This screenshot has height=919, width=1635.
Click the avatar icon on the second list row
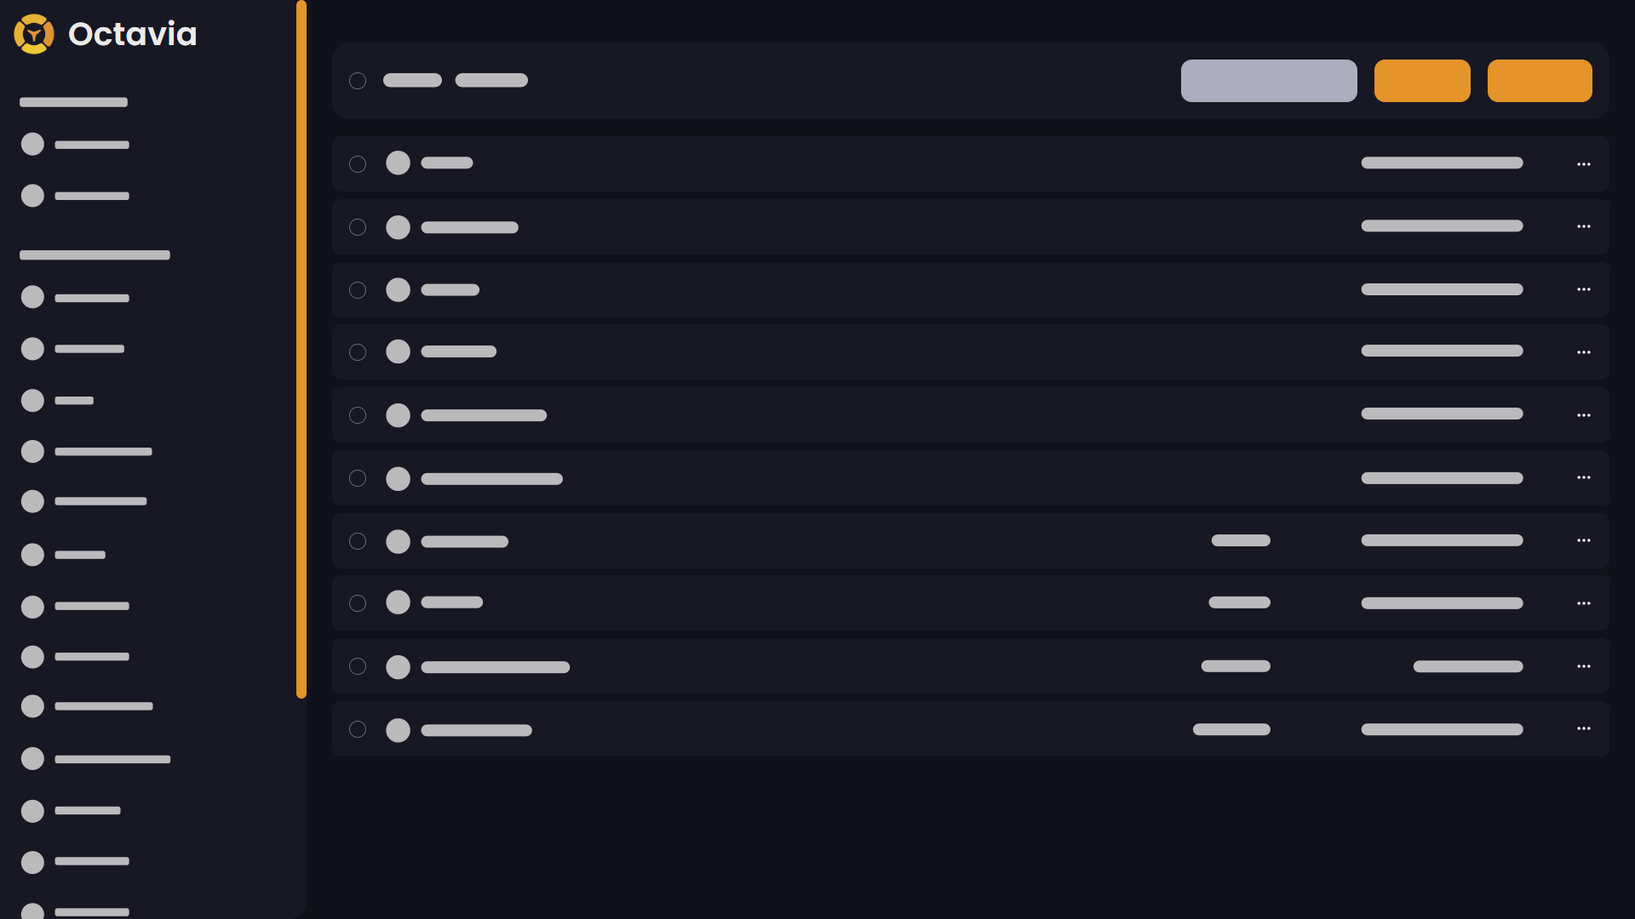[398, 227]
